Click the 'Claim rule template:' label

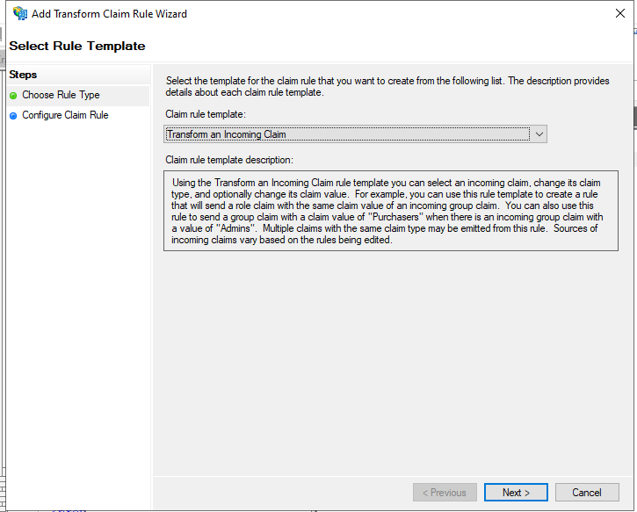pyautogui.click(x=206, y=114)
